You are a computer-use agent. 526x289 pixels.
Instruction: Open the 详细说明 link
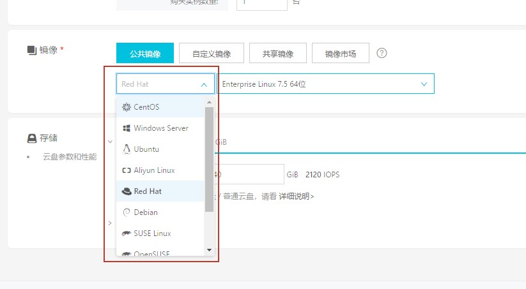[x=296, y=196]
